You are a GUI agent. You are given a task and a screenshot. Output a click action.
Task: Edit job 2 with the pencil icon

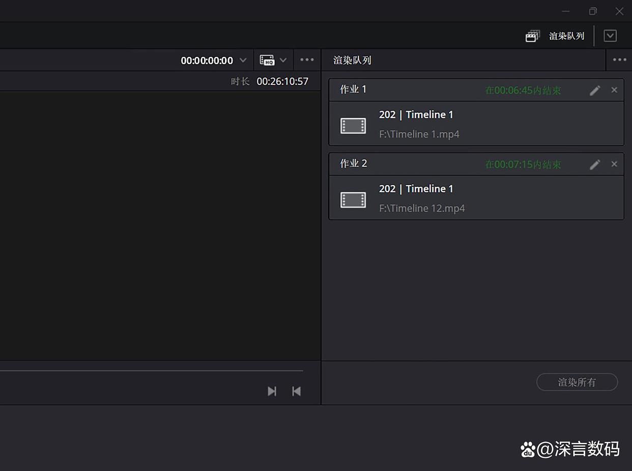pos(595,165)
